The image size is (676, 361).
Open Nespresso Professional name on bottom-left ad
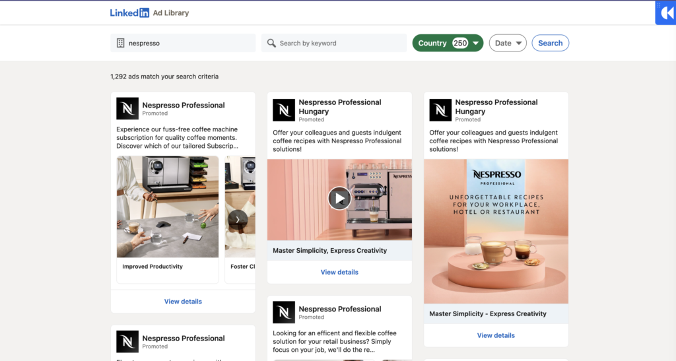(x=184, y=338)
